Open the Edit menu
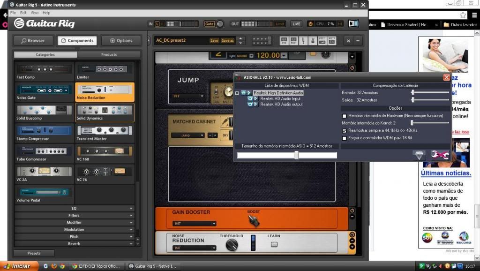This screenshot has height=271, width=480. point(23,13)
